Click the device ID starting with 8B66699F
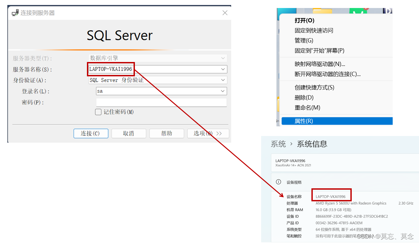 pos(352,216)
